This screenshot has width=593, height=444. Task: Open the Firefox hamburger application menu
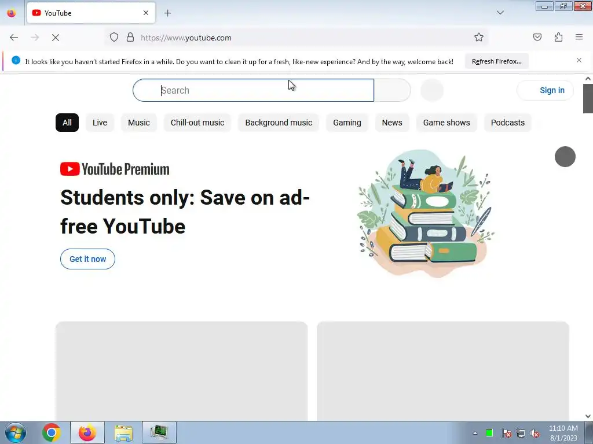579,37
